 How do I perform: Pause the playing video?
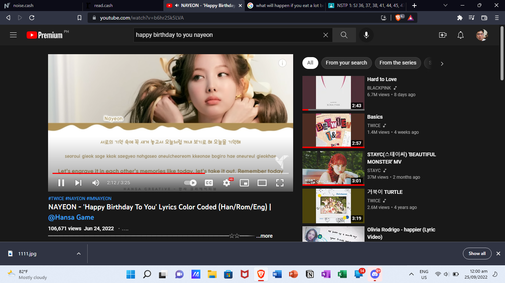click(61, 183)
